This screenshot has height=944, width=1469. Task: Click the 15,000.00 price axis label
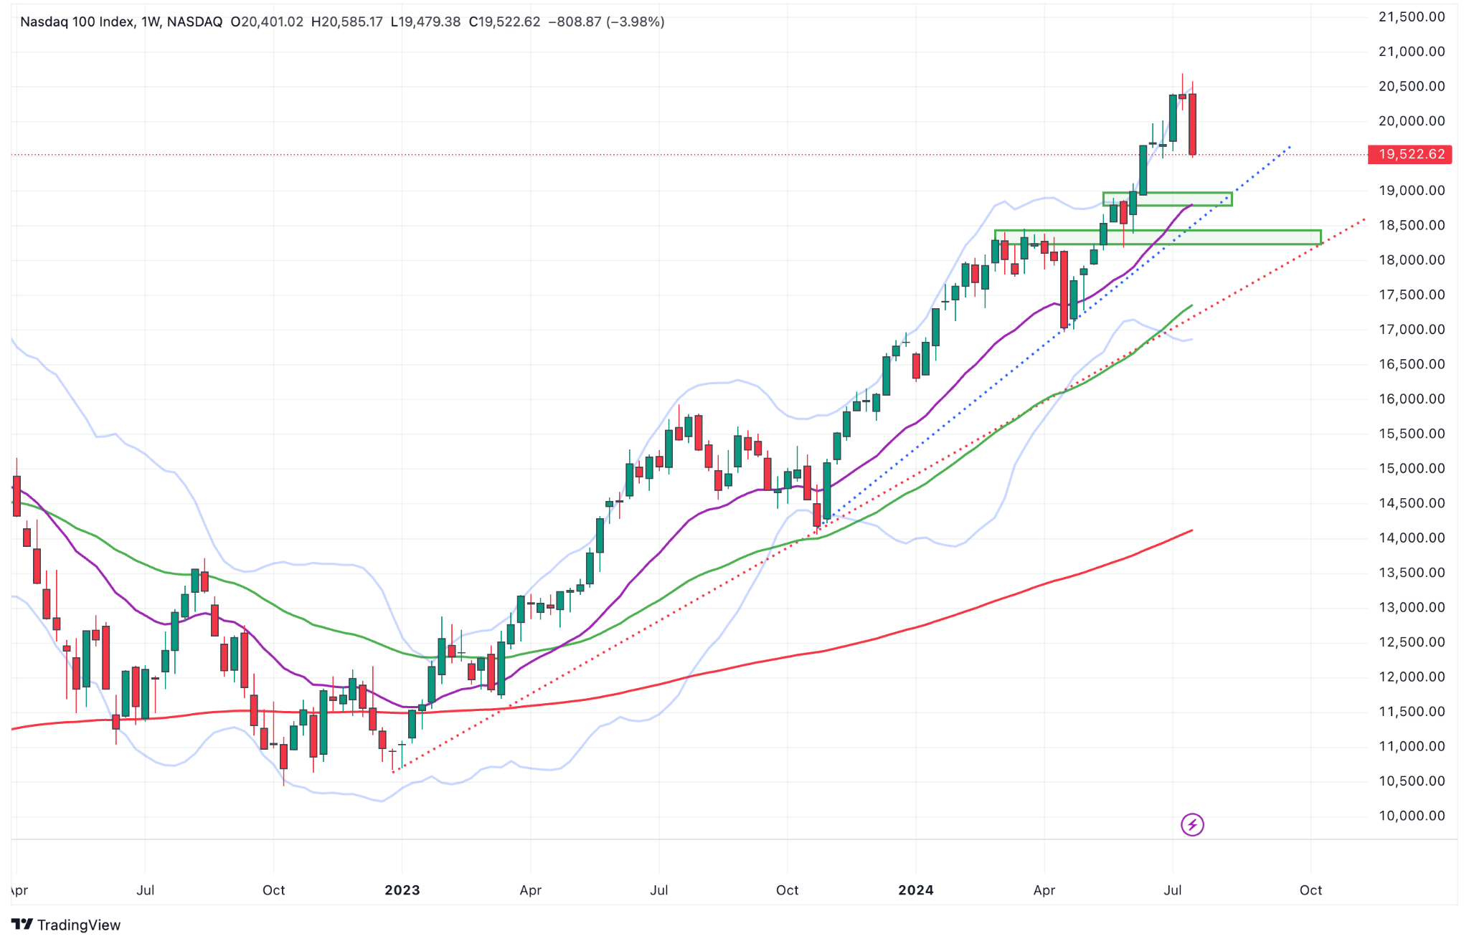tap(1412, 469)
